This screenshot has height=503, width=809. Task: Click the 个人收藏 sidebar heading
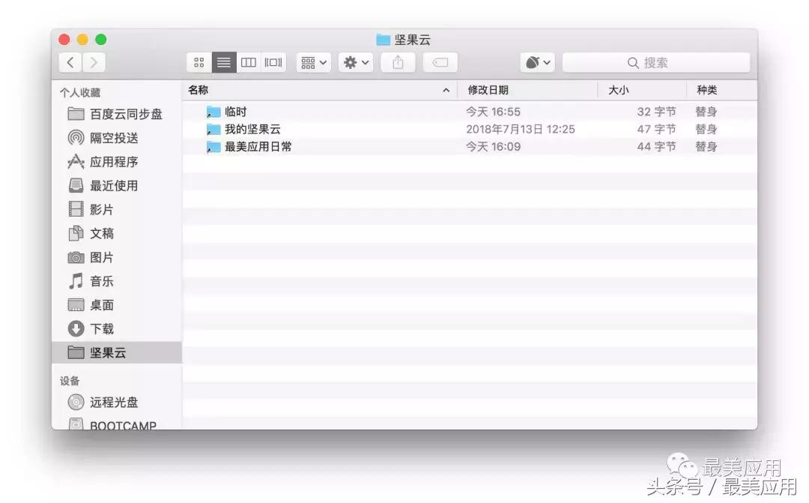pos(80,92)
